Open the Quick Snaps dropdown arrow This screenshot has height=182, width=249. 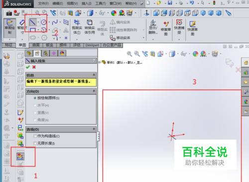[179, 39]
